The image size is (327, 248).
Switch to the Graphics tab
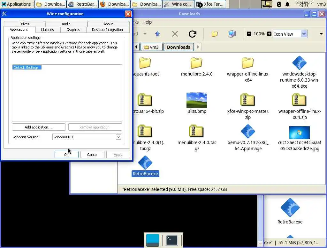click(x=73, y=30)
